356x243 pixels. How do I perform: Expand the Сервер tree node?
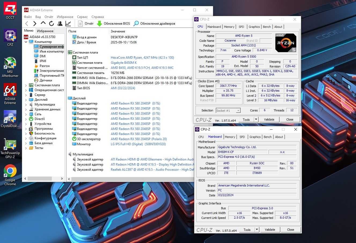[x=26, y=95]
